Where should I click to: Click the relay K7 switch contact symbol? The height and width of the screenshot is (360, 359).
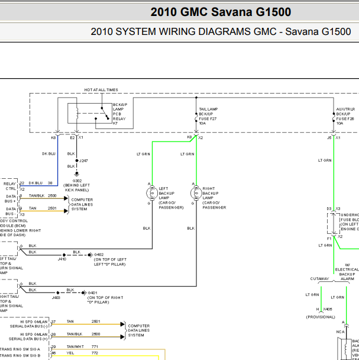[x=105, y=113]
